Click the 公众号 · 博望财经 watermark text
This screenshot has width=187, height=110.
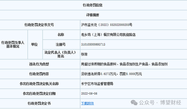tap(160, 103)
